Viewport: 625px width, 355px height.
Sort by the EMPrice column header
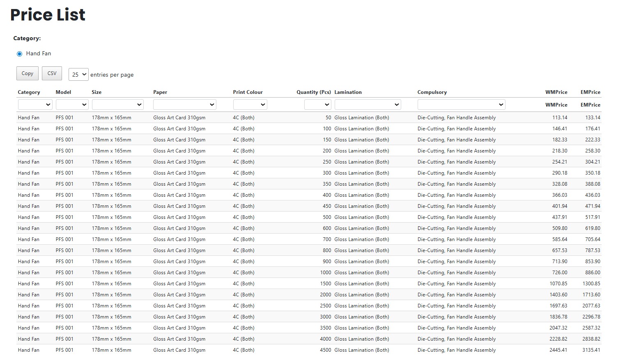tap(590, 92)
